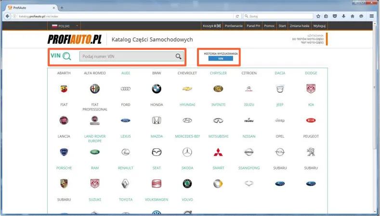Choose the Porsche crest logo

tap(64, 184)
